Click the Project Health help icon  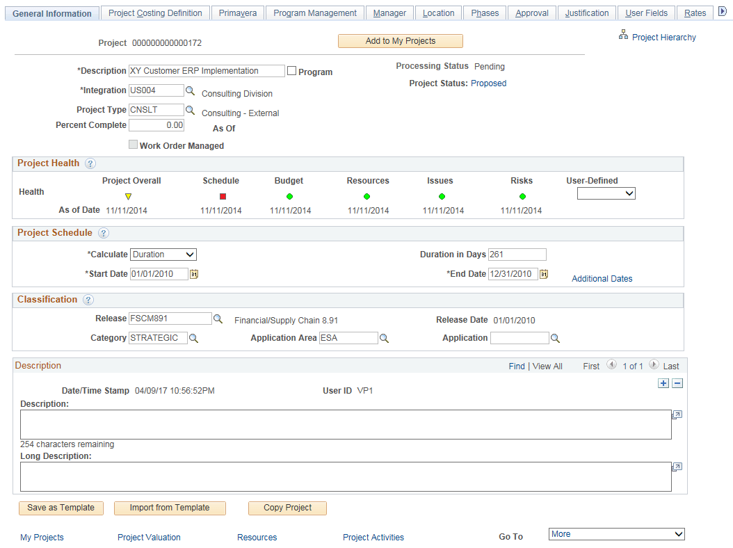[x=90, y=163]
